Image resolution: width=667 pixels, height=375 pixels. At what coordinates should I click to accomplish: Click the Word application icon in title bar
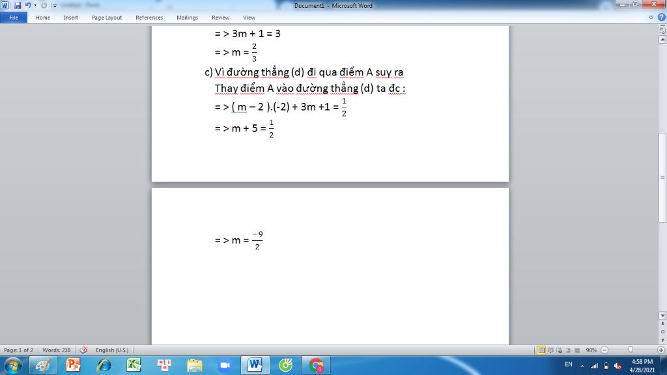(5, 5)
